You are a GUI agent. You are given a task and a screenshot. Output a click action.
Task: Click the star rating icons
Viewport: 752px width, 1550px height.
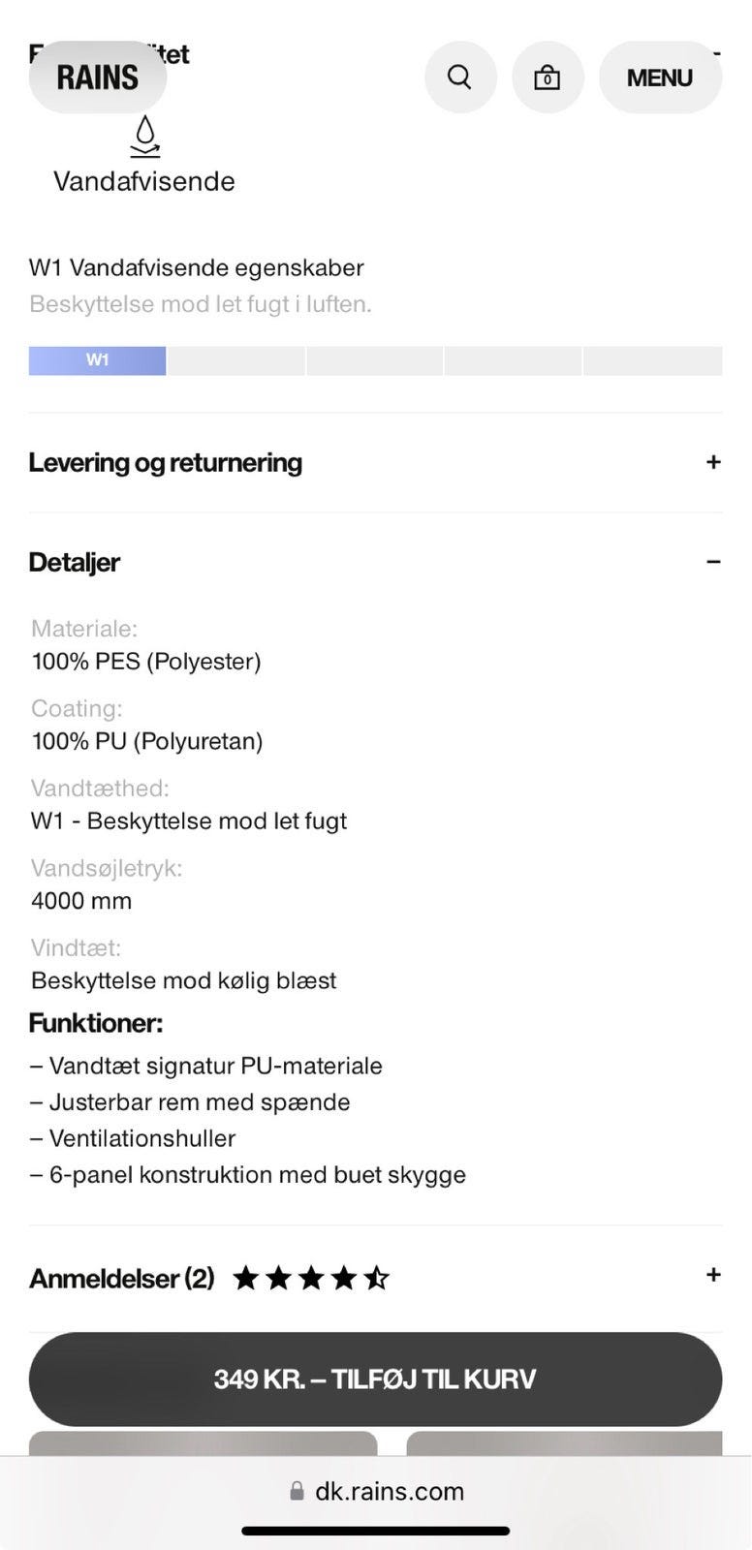point(311,1279)
